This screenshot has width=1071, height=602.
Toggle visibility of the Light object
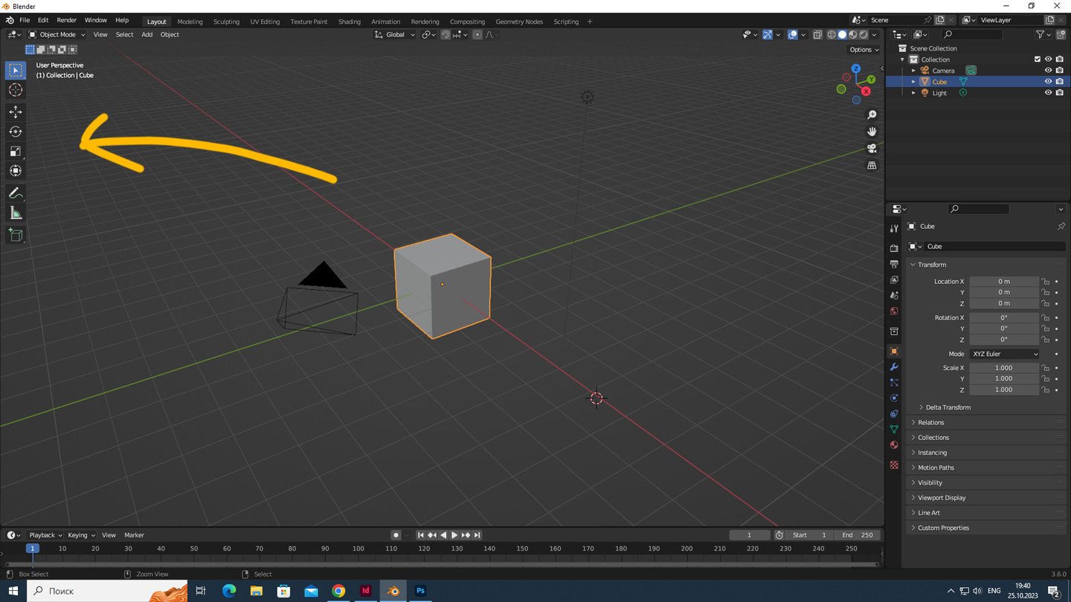click(1048, 93)
